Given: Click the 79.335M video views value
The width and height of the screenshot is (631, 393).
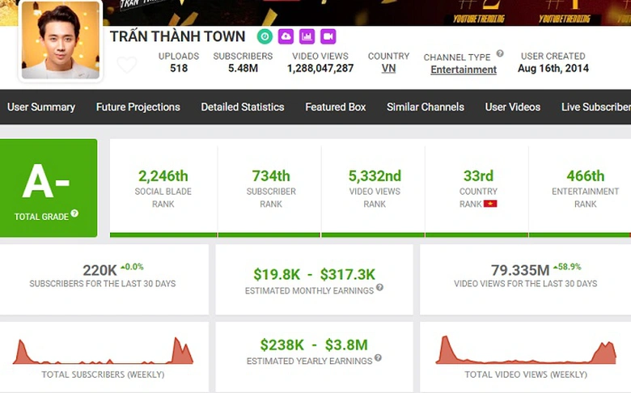Looking at the screenshot, I should pos(520,270).
